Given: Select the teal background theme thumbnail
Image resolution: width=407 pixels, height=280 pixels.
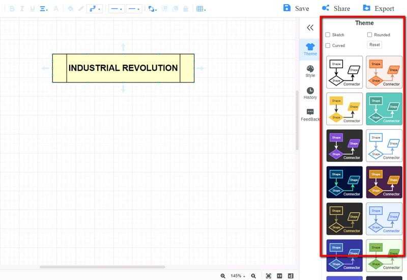Looking at the screenshot, I should (384, 109).
